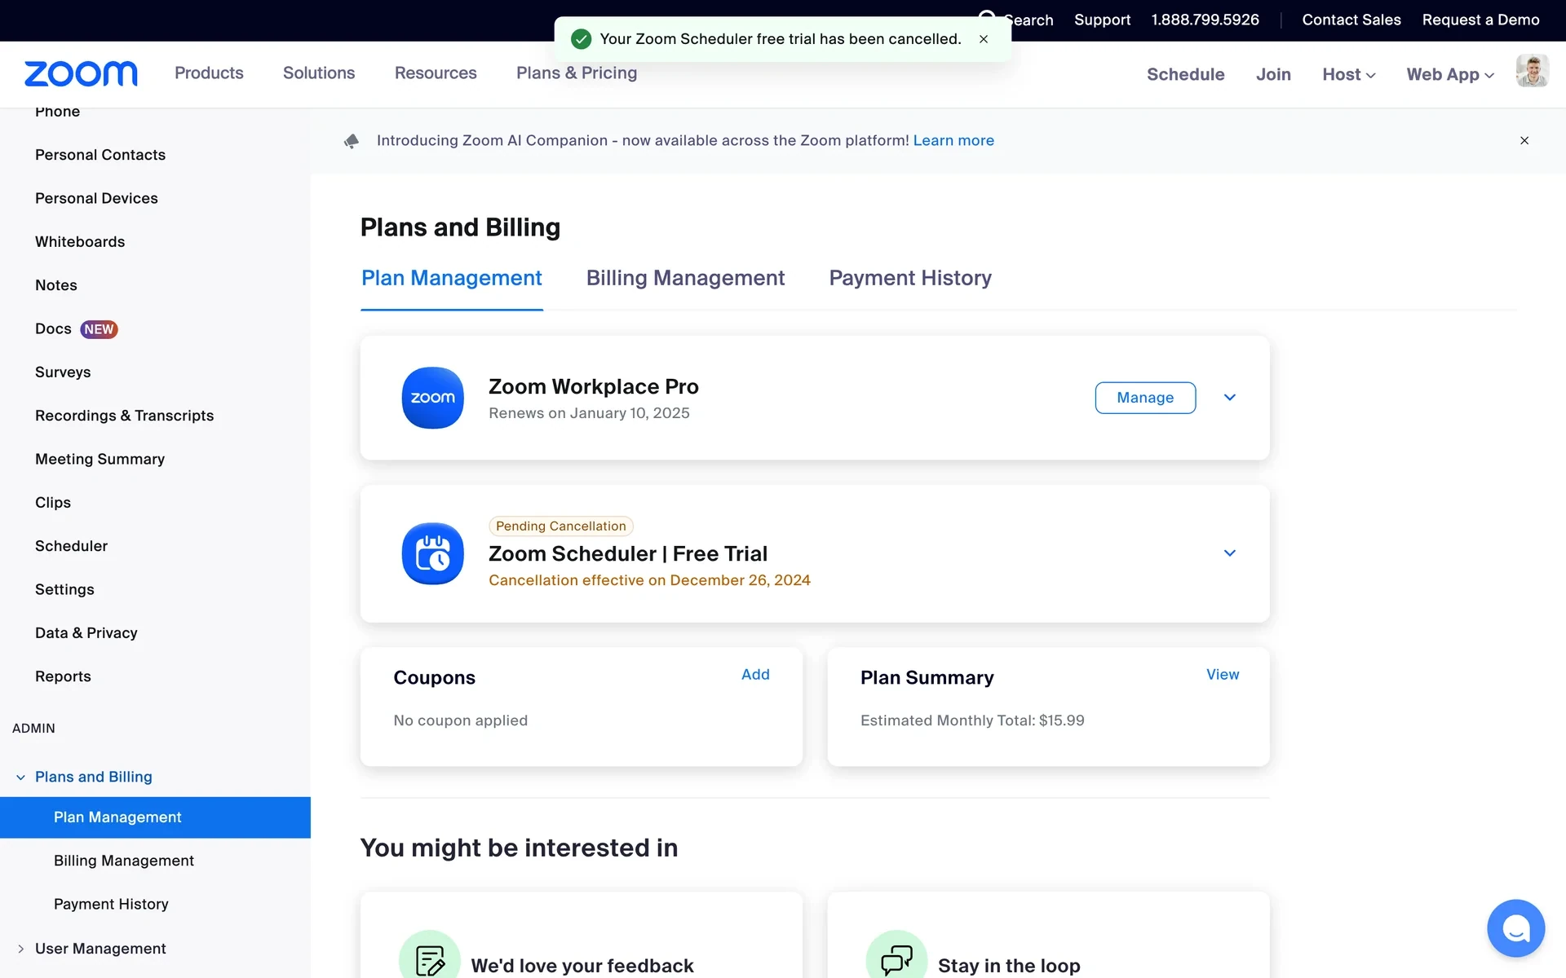This screenshot has width=1566, height=978.
Task: Expand the Zoom Workplace Pro plan details
Action: pyautogui.click(x=1230, y=398)
